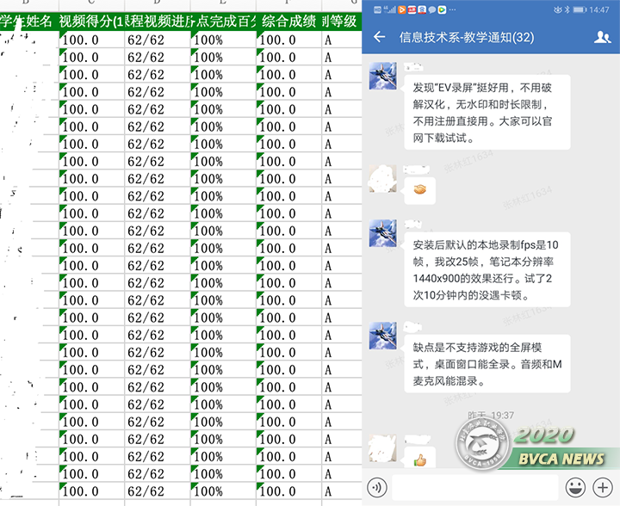Viewport: 620px width, 506px height.
Task: Open the emoji smiley picker
Action: pos(577,487)
